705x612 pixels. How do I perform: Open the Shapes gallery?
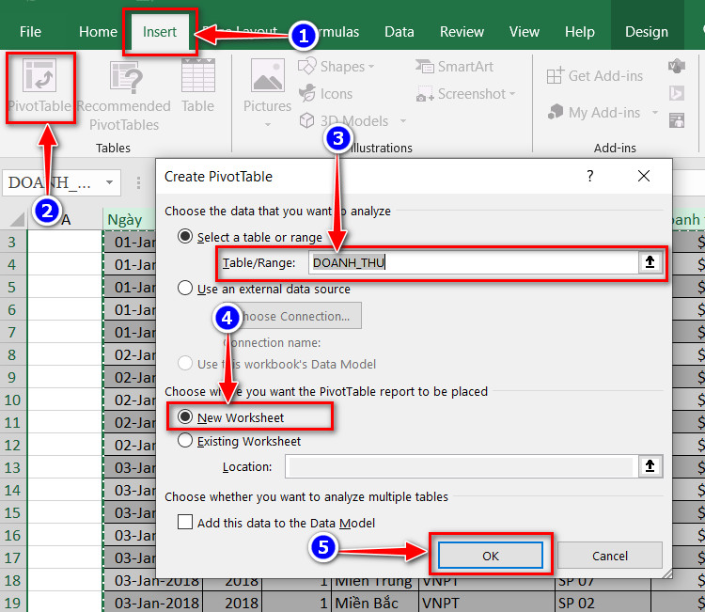336,67
